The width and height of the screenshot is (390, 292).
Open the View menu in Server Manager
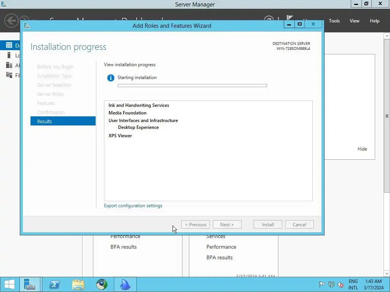355,21
